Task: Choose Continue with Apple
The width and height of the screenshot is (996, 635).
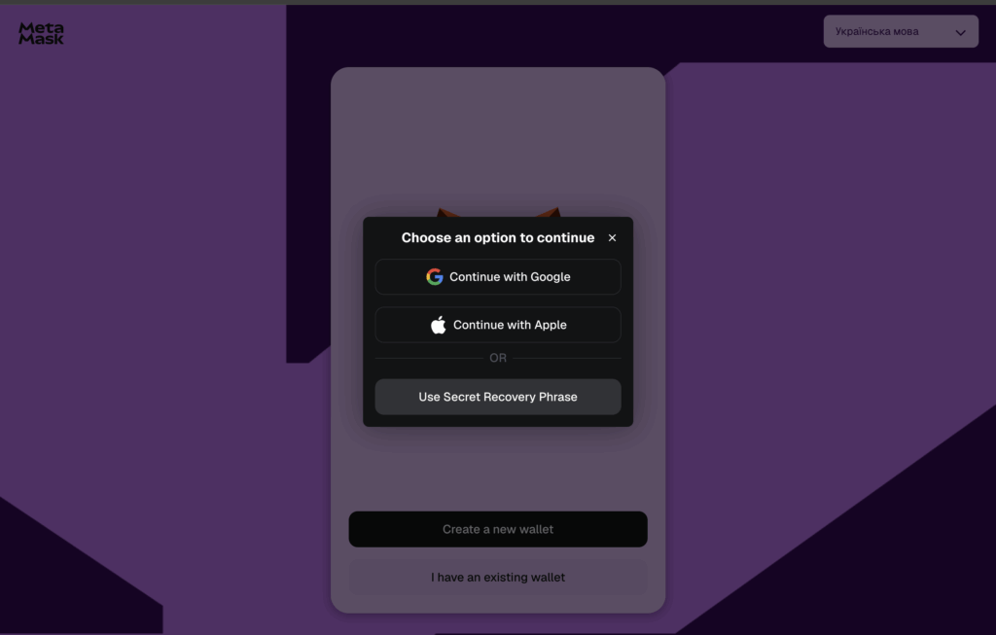Action: pos(498,325)
